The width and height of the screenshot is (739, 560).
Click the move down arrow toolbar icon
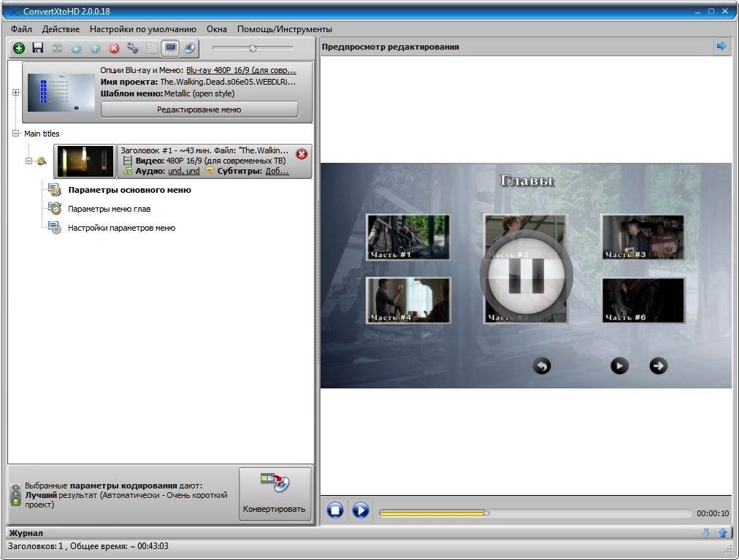coord(76,47)
